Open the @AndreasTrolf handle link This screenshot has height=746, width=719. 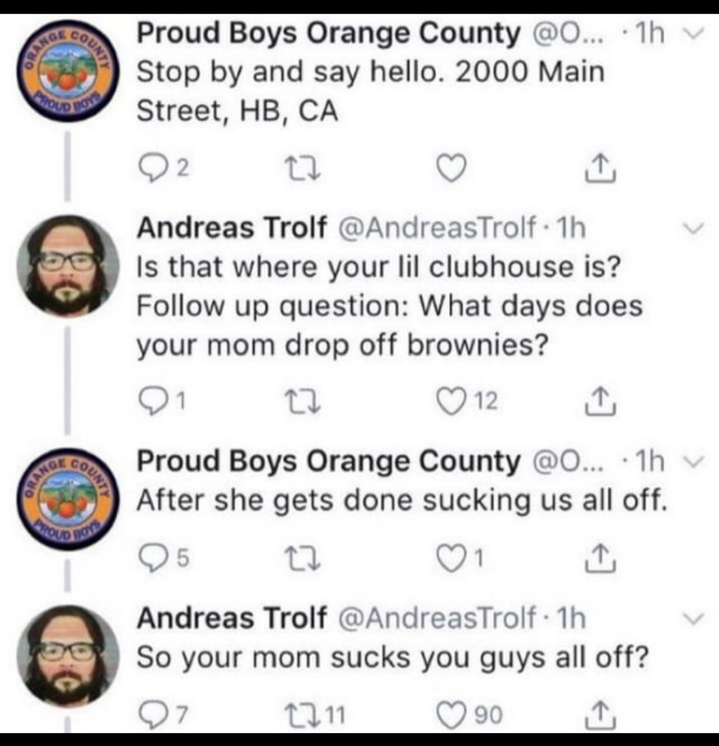426,228
